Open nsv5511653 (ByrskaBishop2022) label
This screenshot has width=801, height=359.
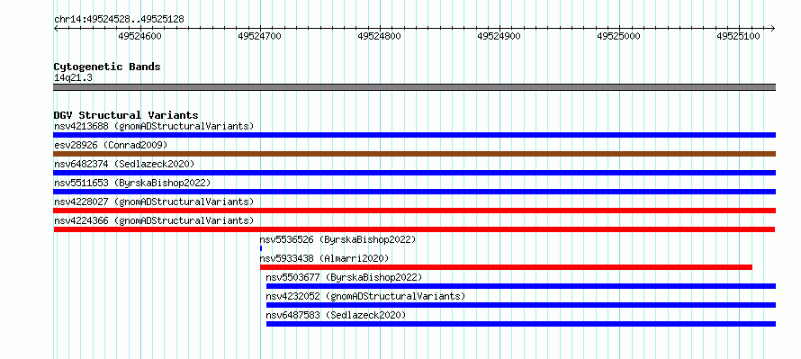(132, 183)
